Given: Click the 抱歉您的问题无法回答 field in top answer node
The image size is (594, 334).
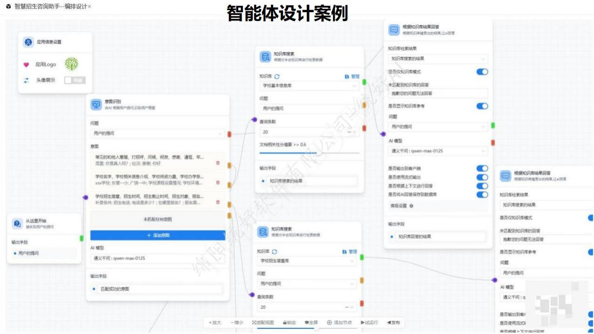Looking at the screenshot, I should point(438,94).
